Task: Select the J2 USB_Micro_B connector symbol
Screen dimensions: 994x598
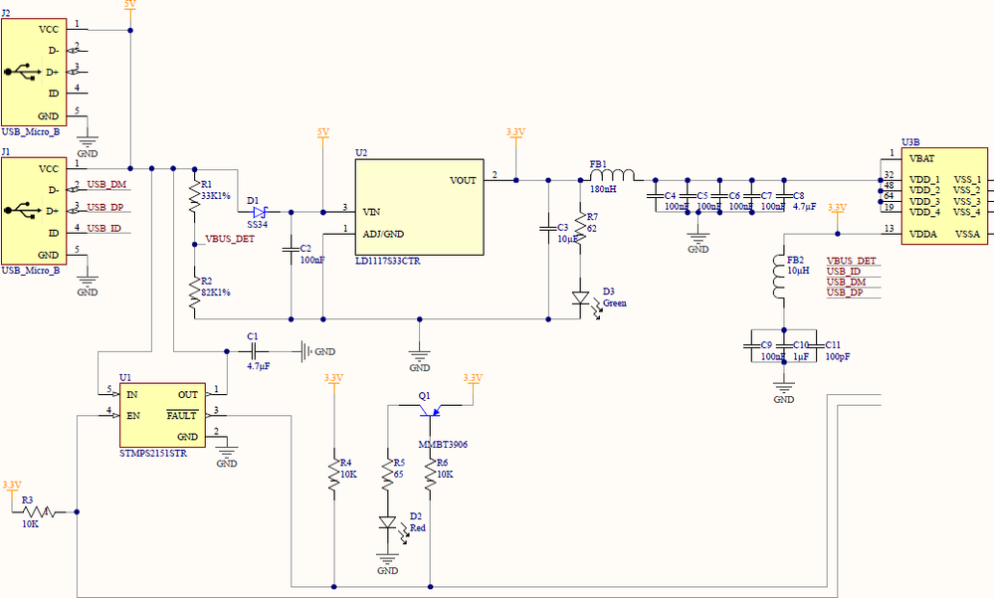Action: click(34, 72)
